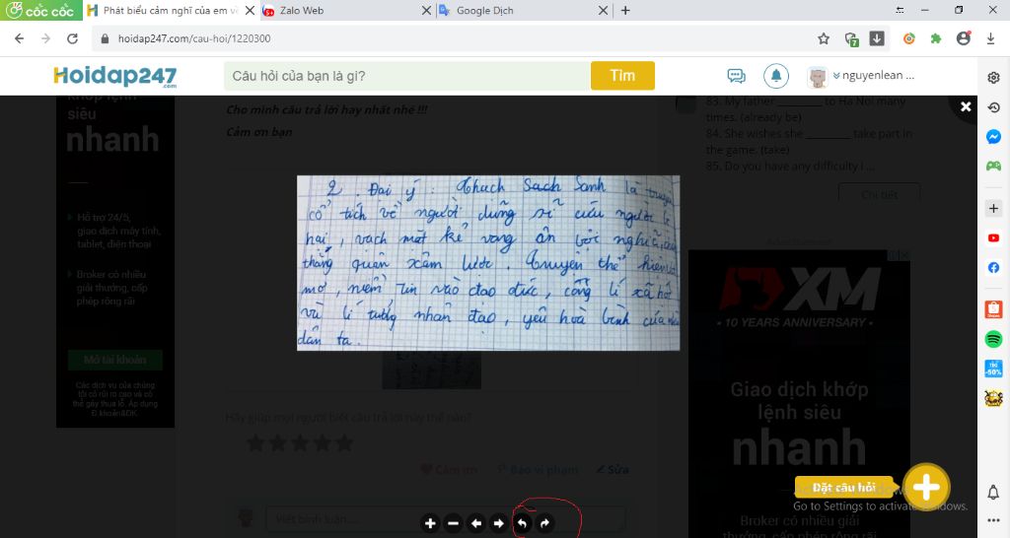The image size is (1010, 538).
Task: Open the sidebar notifications bell
Action: (x=993, y=493)
